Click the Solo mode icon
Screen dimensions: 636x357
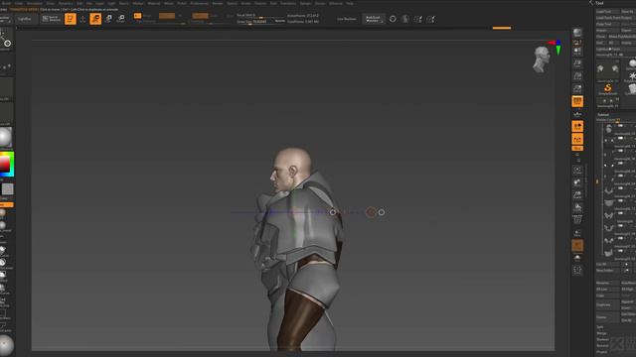point(577,258)
